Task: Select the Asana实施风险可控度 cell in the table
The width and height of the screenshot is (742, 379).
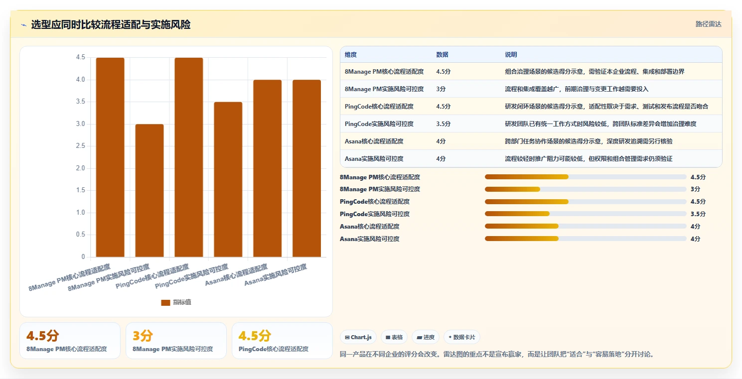Action: pos(374,159)
